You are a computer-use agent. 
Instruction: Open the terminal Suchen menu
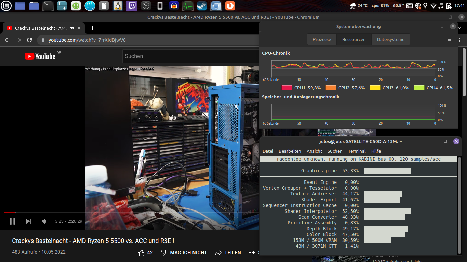335,151
